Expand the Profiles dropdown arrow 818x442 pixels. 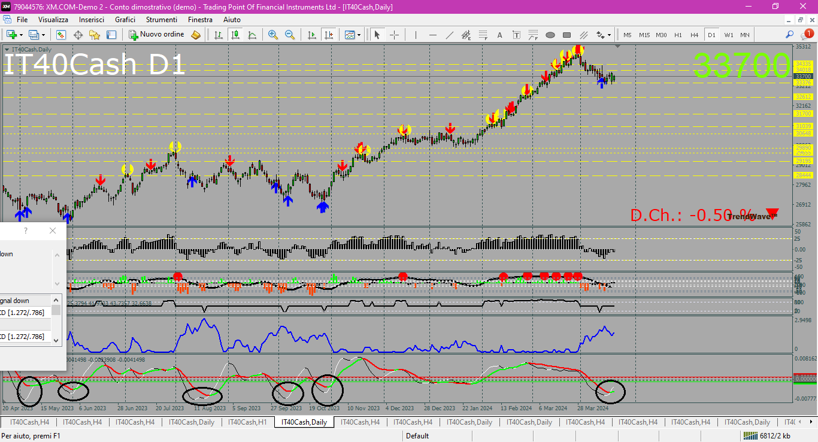[x=43, y=35]
